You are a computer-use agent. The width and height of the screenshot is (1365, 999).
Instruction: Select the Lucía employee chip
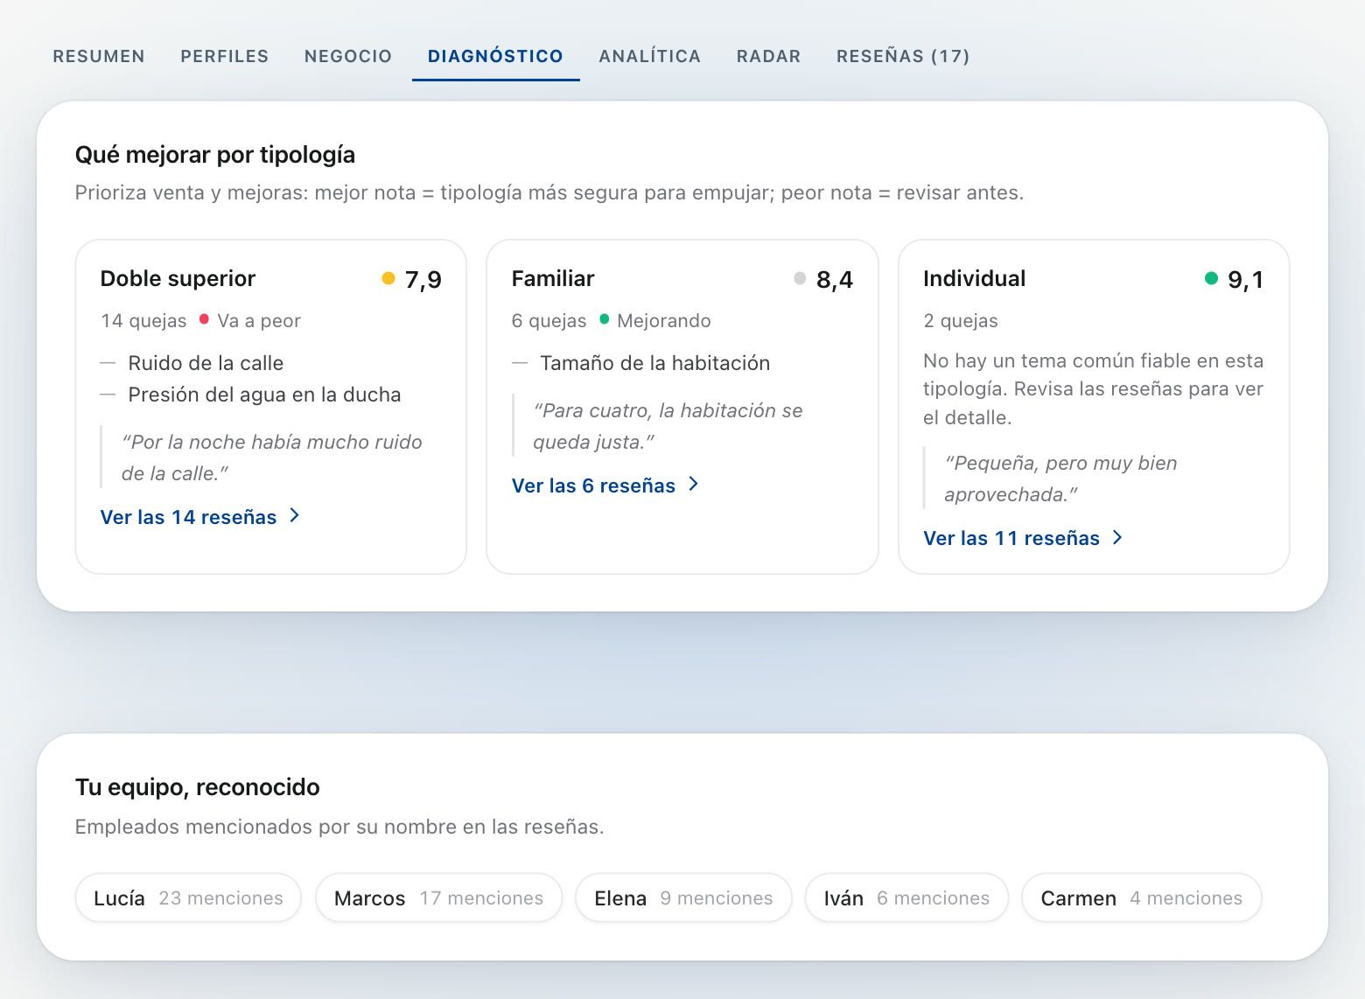click(x=188, y=898)
